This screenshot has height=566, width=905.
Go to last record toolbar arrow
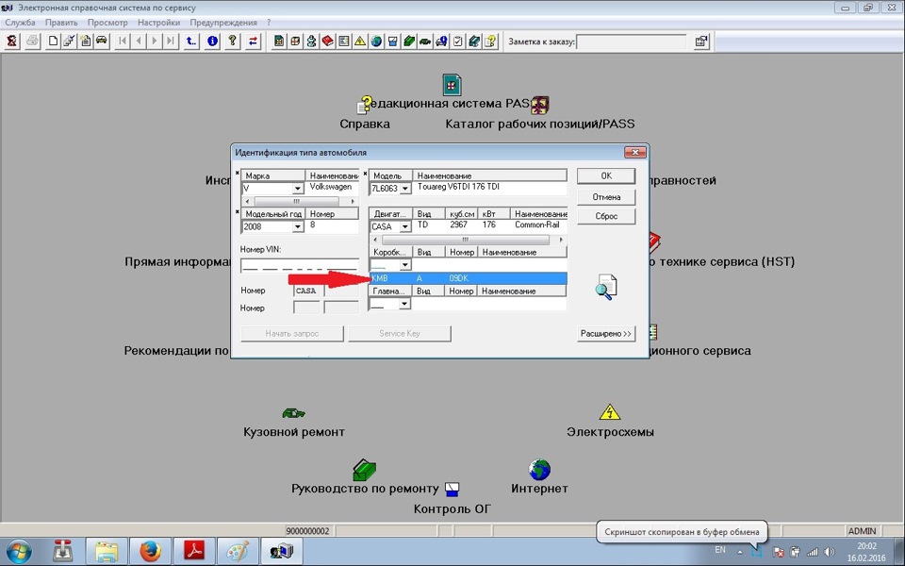(x=171, y=41)
